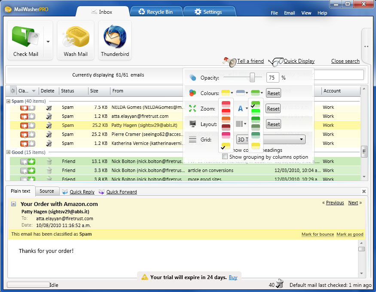Click the Close search link

tap(345, 61)
